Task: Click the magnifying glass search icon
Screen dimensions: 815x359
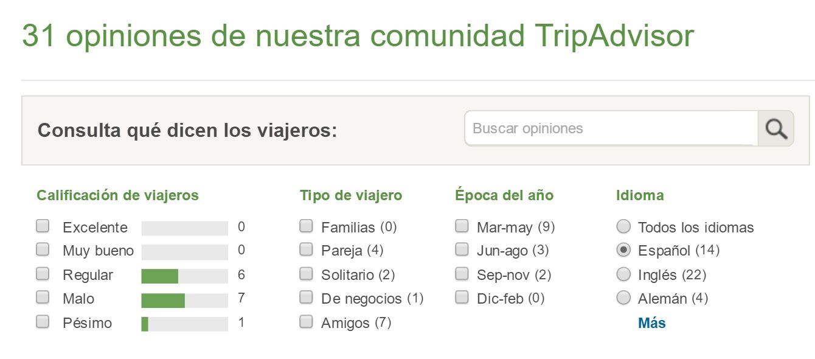Action: (x=775, y=128)
